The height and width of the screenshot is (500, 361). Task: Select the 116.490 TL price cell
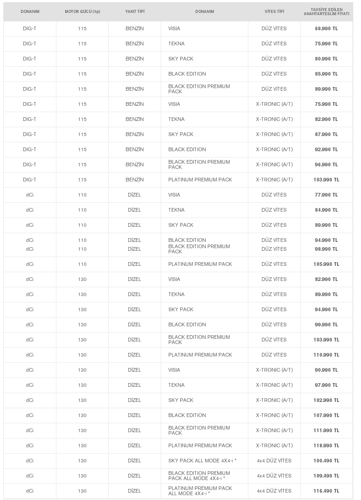pyautogui.click(x=326, y=491)
